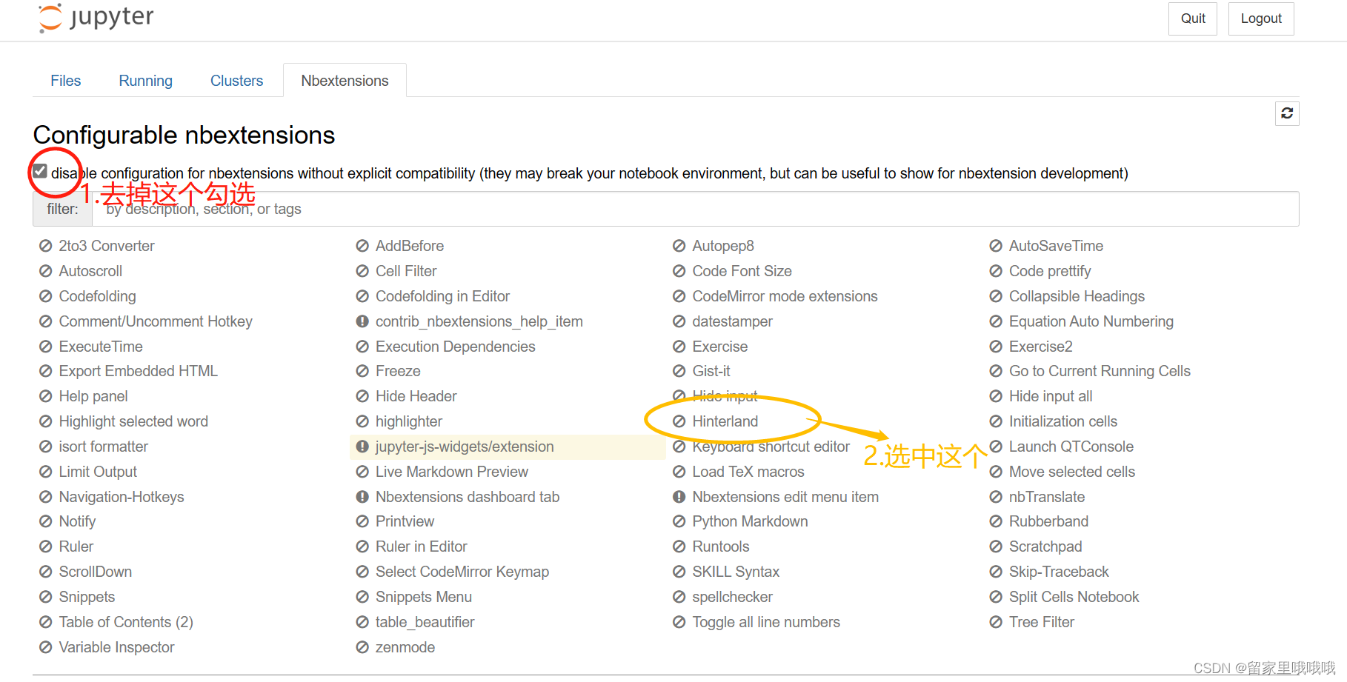1347x682 pixels.
Task: Click the disabled icon beside Table of Contents (2)
Action: coord(46,622)
